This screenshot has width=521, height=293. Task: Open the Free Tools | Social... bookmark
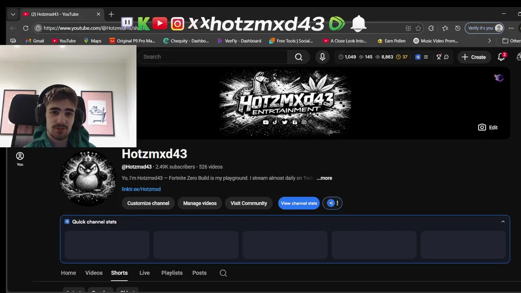(291, 41)
